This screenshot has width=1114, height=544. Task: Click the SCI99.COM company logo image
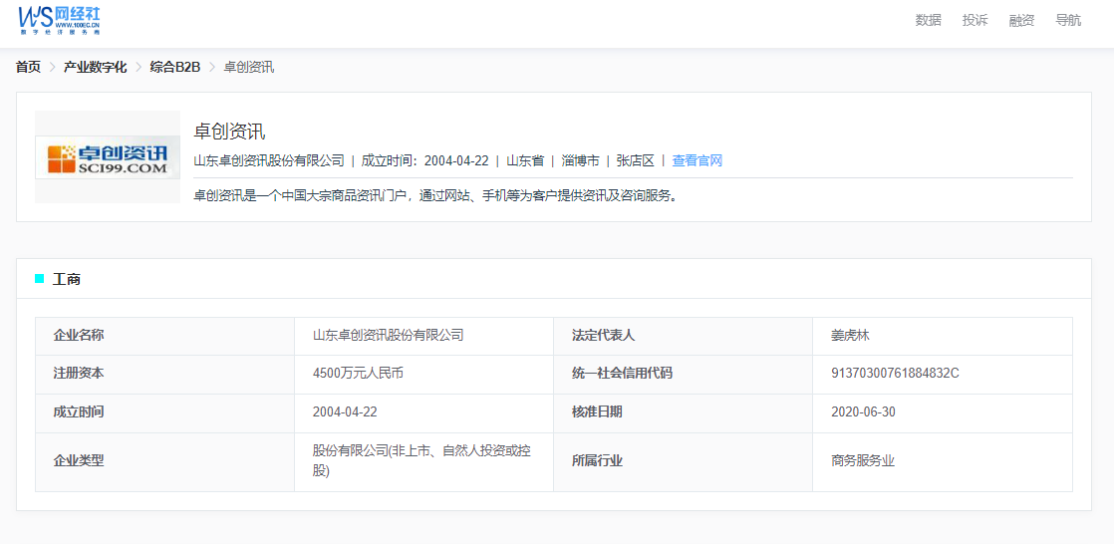click(x=108, y=157)
